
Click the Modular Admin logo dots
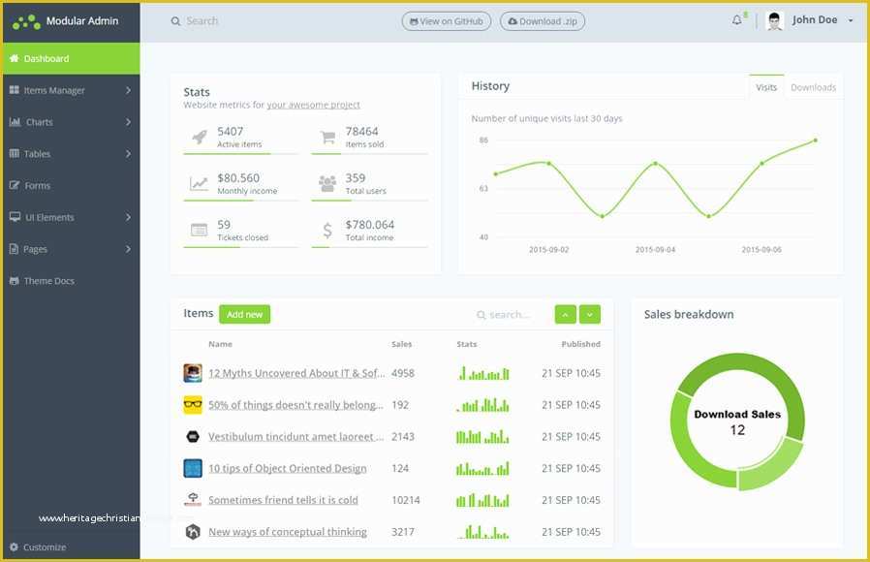pos(26,22)
